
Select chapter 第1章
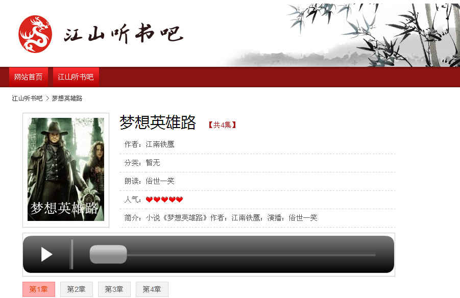tap(39, 289)
